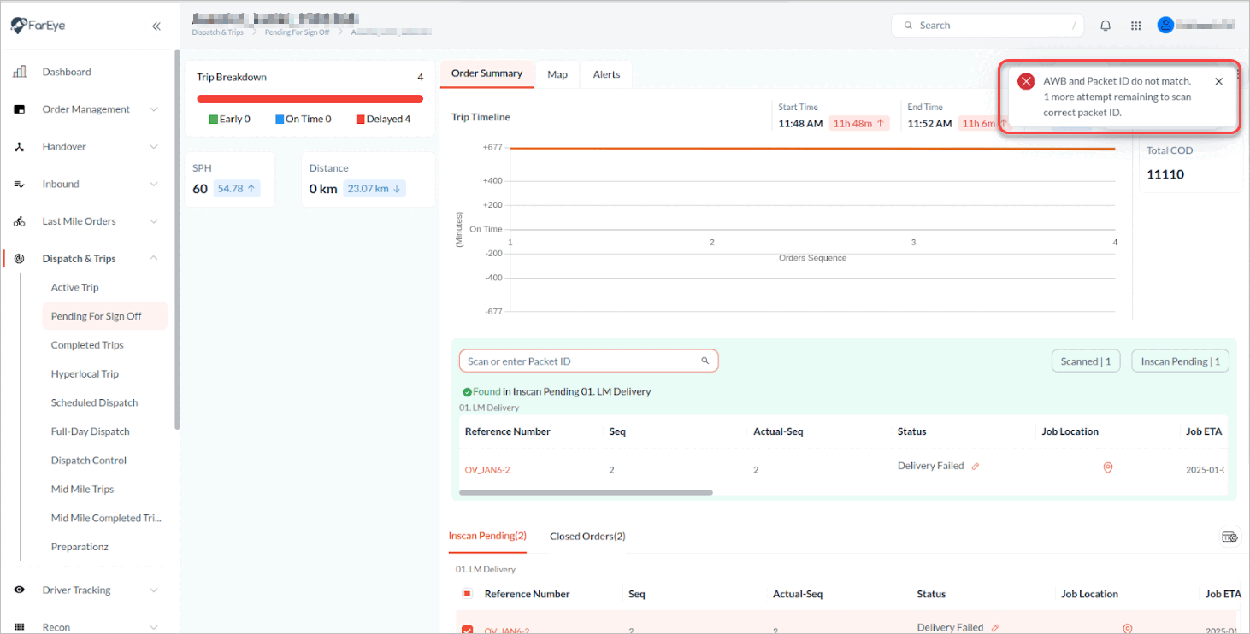The height and width of the screenshot is (634, 1250).
Task: Open Pending For Sign Off
Action: click(x=105, y=316)
